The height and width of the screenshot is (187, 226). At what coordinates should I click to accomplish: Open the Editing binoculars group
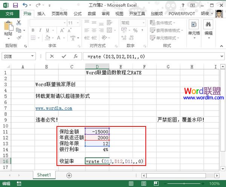tap(208, 30)
